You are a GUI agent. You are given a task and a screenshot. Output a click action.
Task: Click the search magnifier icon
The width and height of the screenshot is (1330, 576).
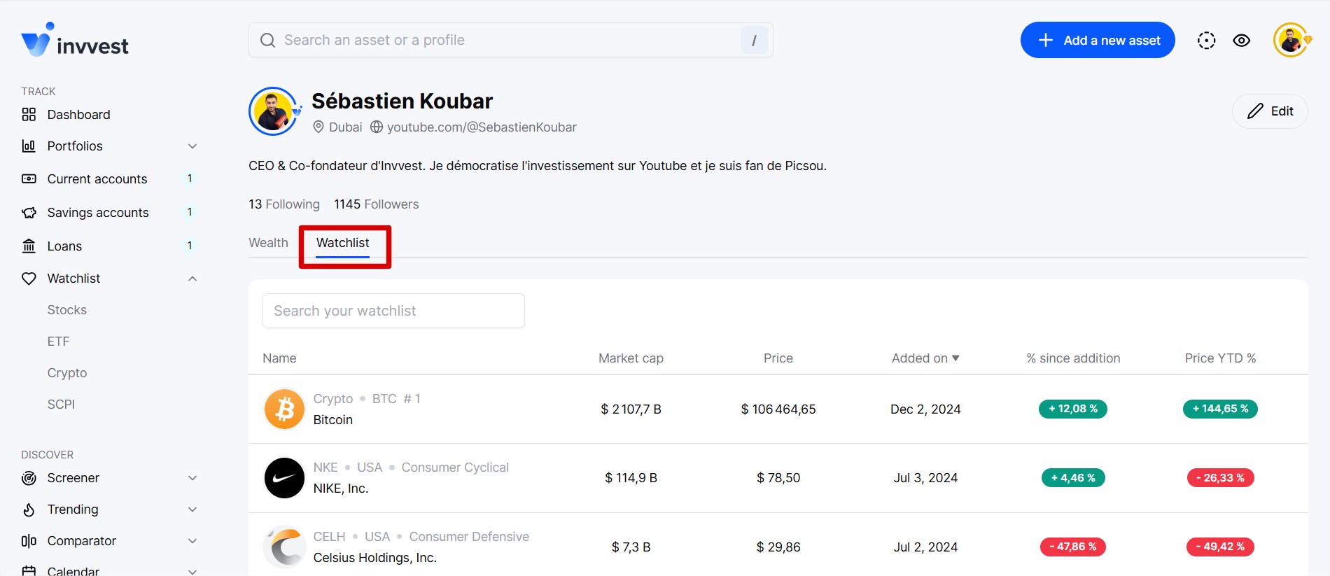coord(267,40)
